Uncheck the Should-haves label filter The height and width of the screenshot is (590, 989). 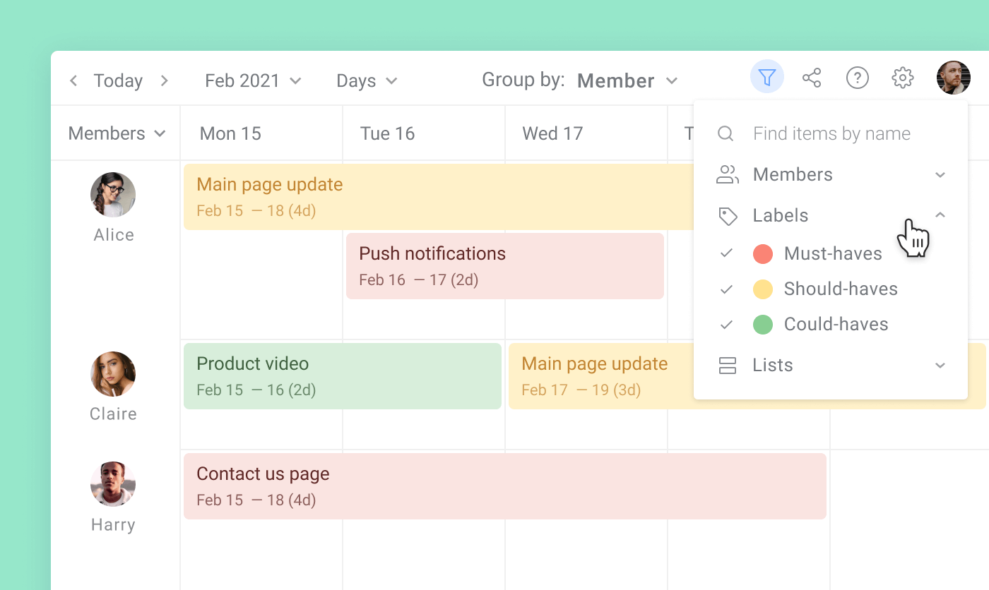tap(726, 289)
